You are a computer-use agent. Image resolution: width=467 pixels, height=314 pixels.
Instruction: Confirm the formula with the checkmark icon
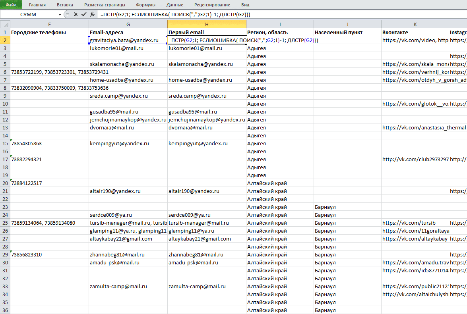pyautogui.click(x=84, y=14)
